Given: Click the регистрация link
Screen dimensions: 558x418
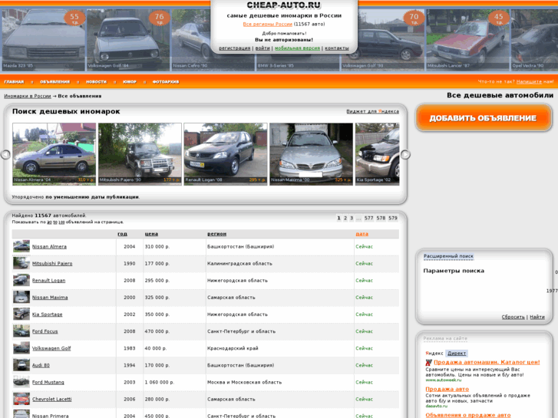Looking at the screenshot, I should click(235, 48).
